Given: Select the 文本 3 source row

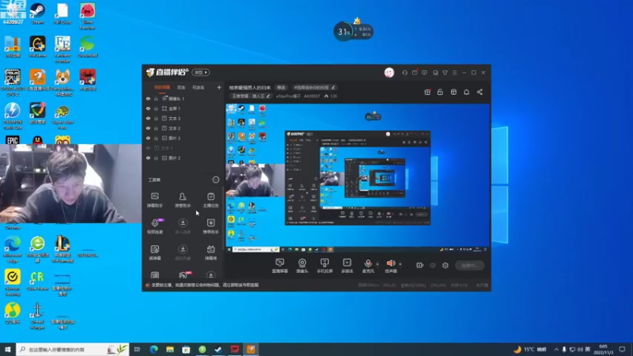Looking at the screenshot, I should [x=184, y=118].
